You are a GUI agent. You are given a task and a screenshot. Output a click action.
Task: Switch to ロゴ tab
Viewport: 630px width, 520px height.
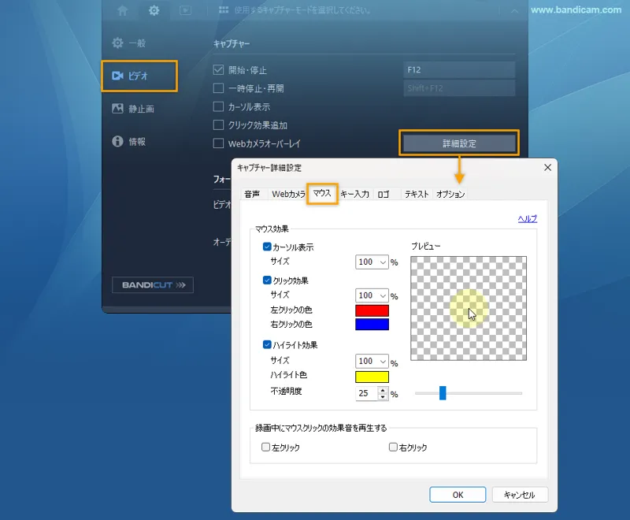click(384, 194)
